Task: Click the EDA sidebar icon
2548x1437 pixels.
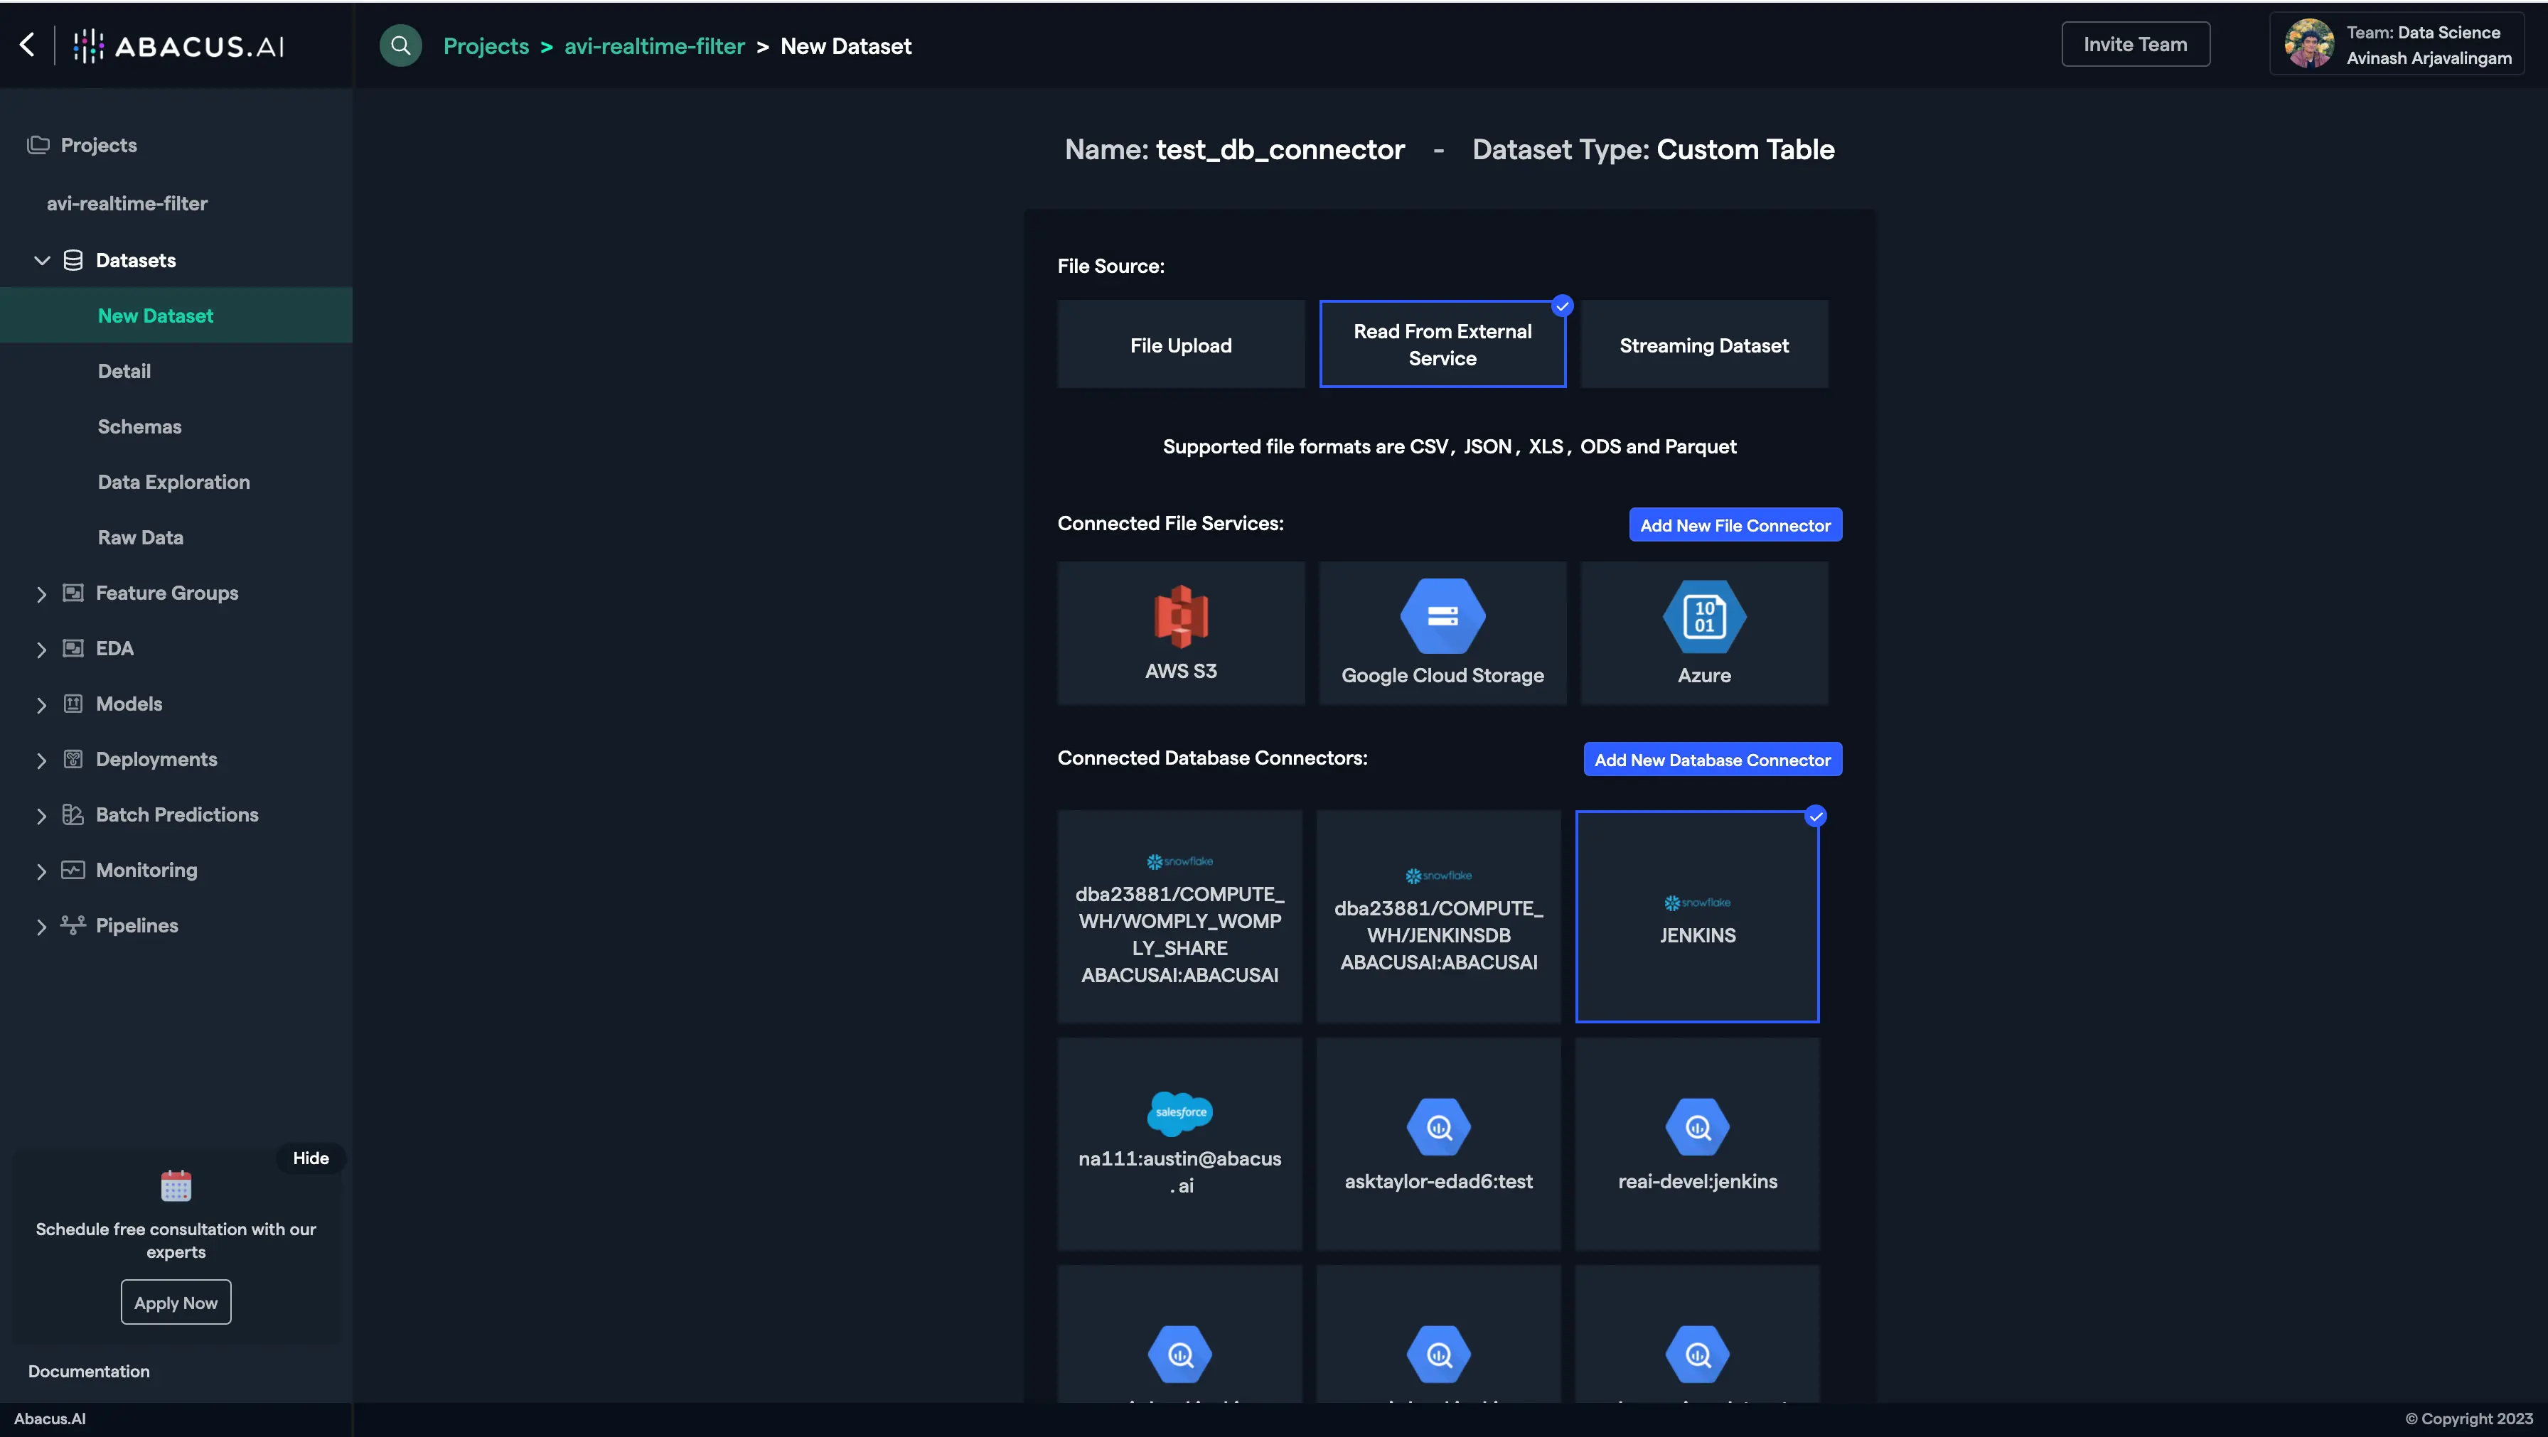Action: [x=73, y=648]
